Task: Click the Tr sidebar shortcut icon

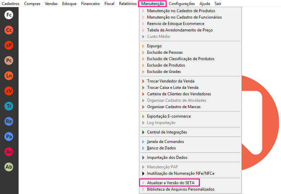Action: tap(9, 106)
